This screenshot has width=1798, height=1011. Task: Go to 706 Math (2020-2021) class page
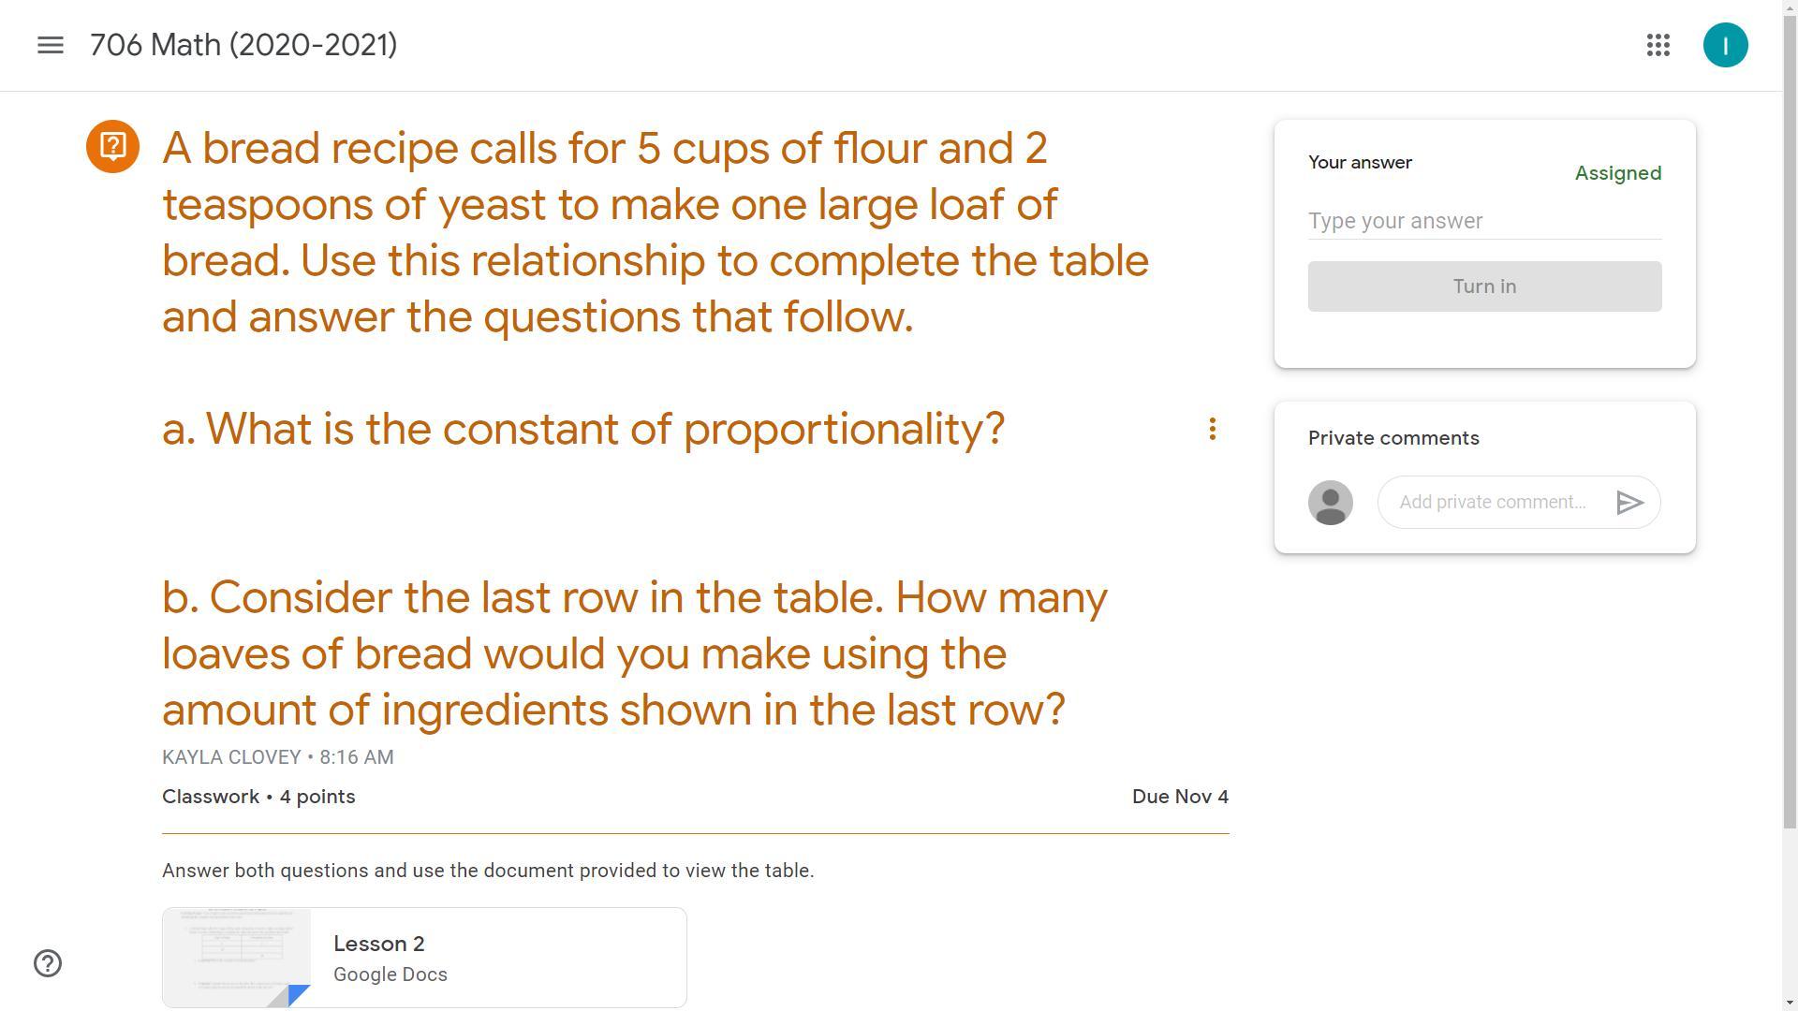[x=243, y=45]
